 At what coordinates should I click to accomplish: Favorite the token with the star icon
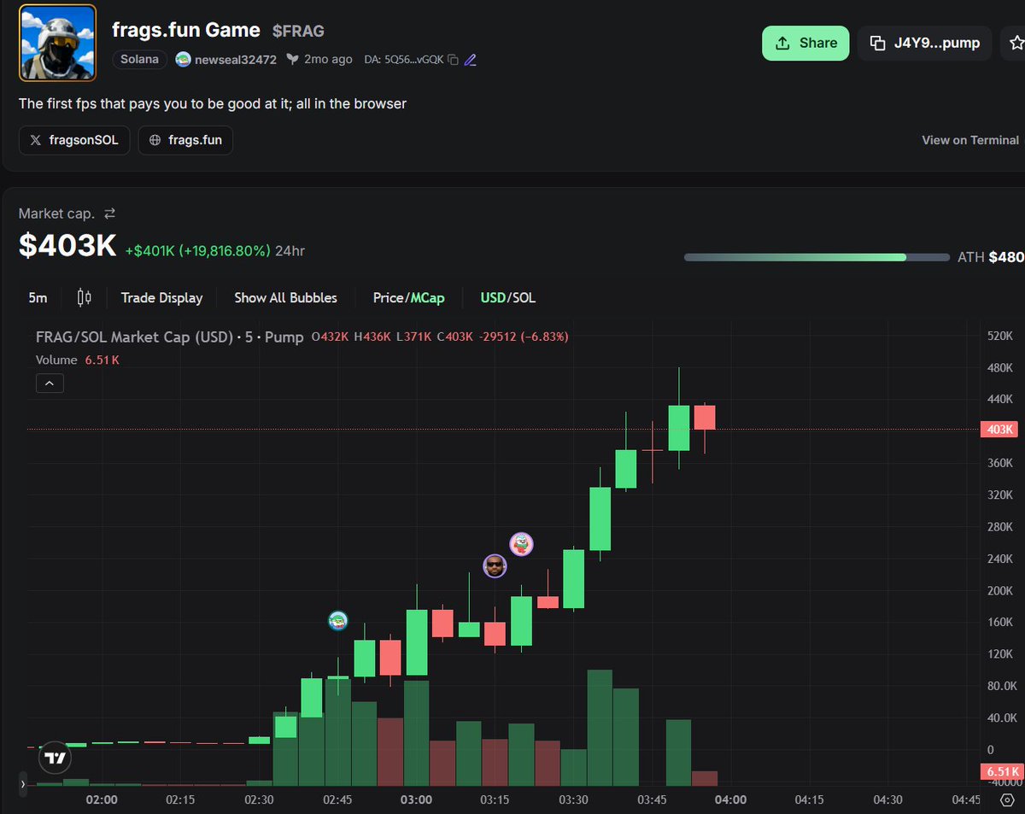point(1016,43)
